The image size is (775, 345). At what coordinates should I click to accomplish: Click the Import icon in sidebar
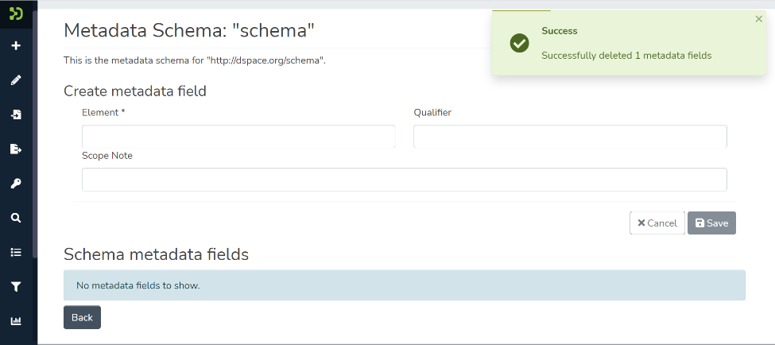[16, 114]
